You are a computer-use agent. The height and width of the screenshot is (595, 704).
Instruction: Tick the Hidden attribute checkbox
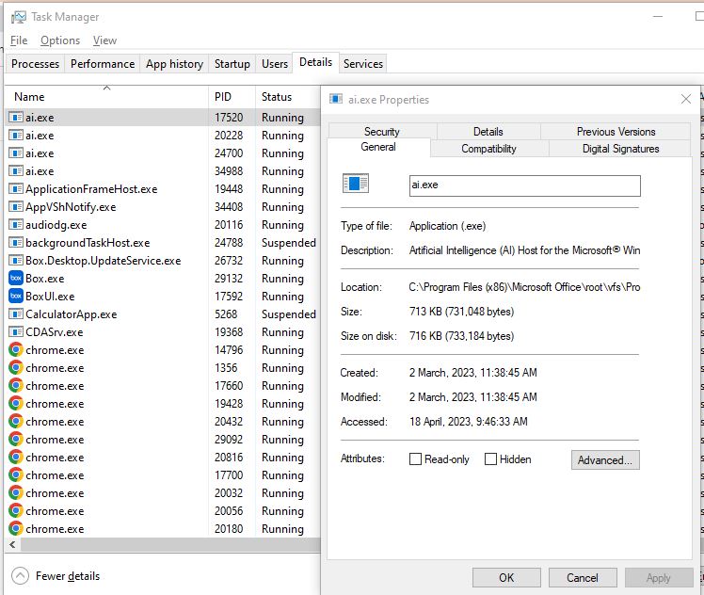point(490,458)
